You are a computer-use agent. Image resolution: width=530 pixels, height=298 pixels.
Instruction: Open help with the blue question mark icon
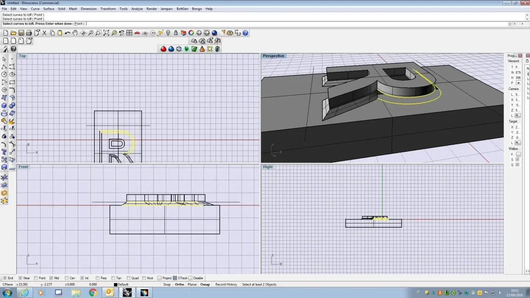[245, 33]
